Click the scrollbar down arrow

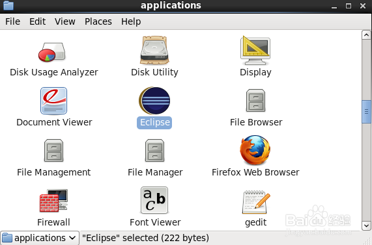(366, 226)
